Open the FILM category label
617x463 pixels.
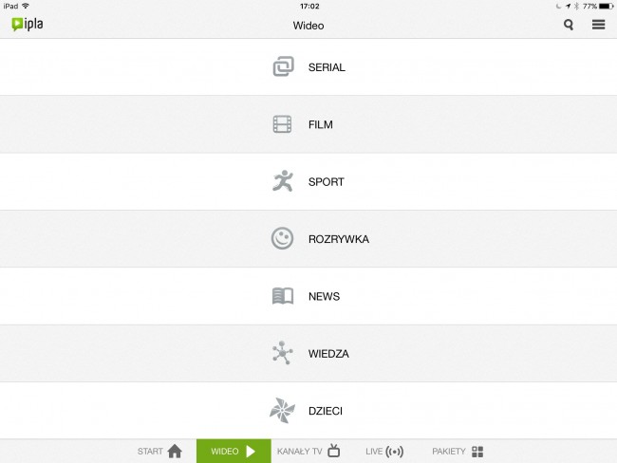click(320, 124)
